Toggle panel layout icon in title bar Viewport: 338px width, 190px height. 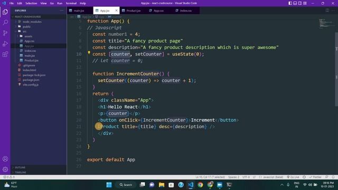pyautogui.click(x=295, y=3)
